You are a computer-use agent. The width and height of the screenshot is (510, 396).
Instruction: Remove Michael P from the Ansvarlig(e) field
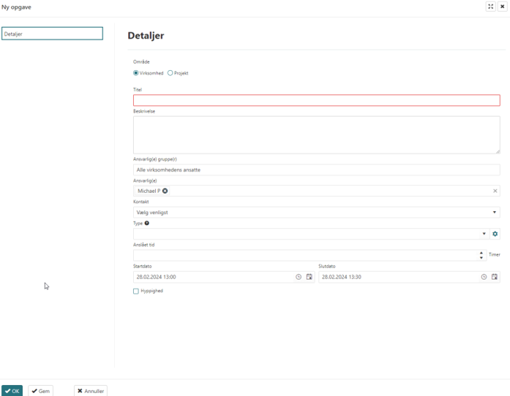(x=165, y=191)
